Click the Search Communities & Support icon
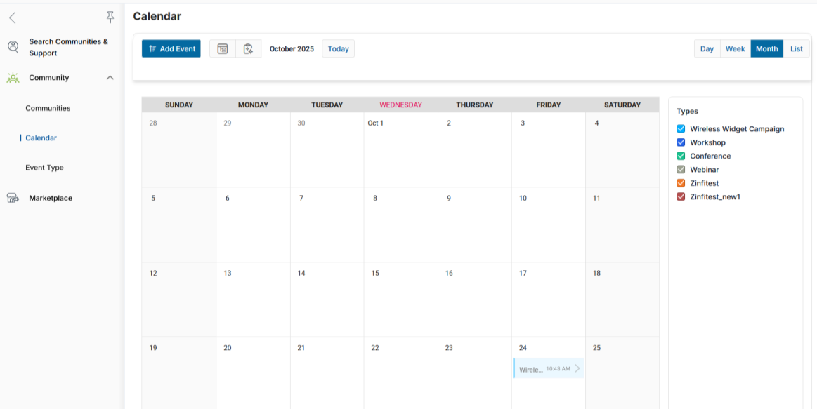This screenshot has width=817, height=409. point(13,47)
